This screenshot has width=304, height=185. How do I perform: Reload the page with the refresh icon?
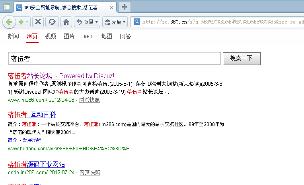point(52,22)
